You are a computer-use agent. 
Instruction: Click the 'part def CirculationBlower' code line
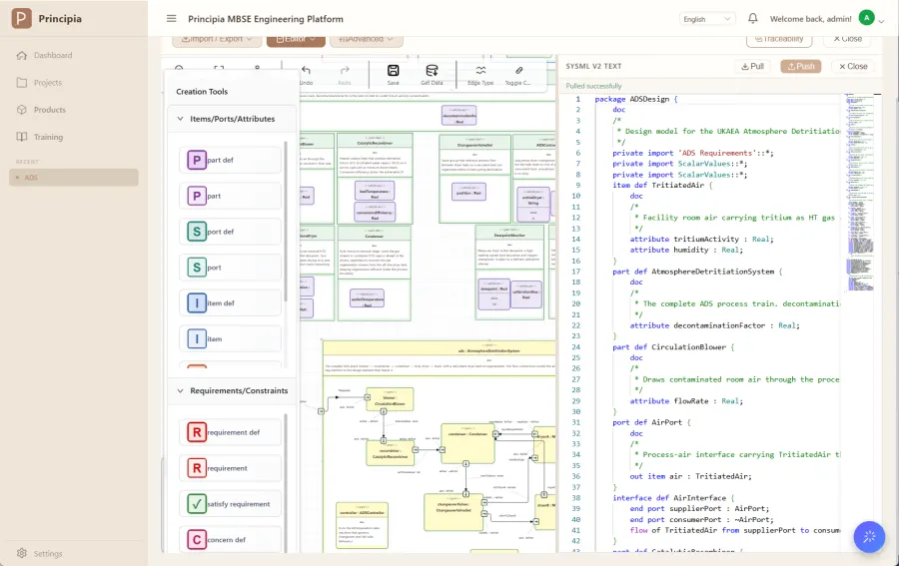pos(673,347)
